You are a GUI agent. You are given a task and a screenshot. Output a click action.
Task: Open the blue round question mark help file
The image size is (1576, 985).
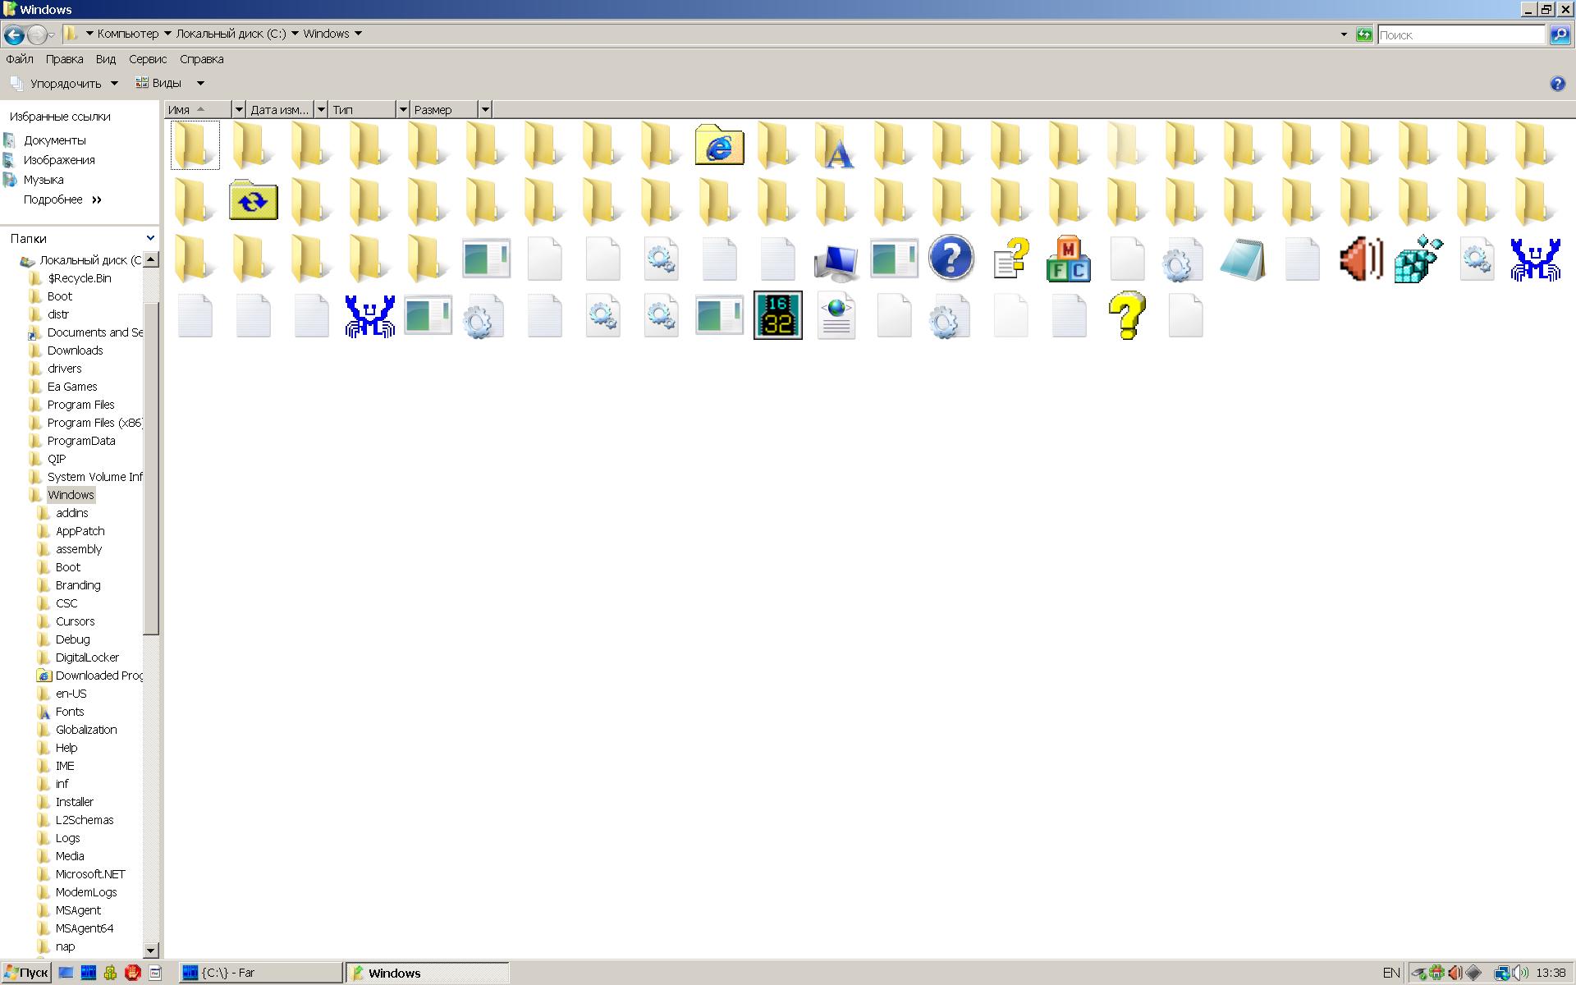pyautogui.click(x=951, y=259)
